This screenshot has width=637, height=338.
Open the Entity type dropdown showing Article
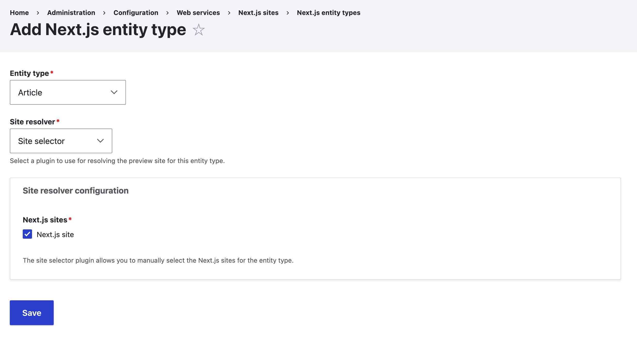[x=68, y=92]
